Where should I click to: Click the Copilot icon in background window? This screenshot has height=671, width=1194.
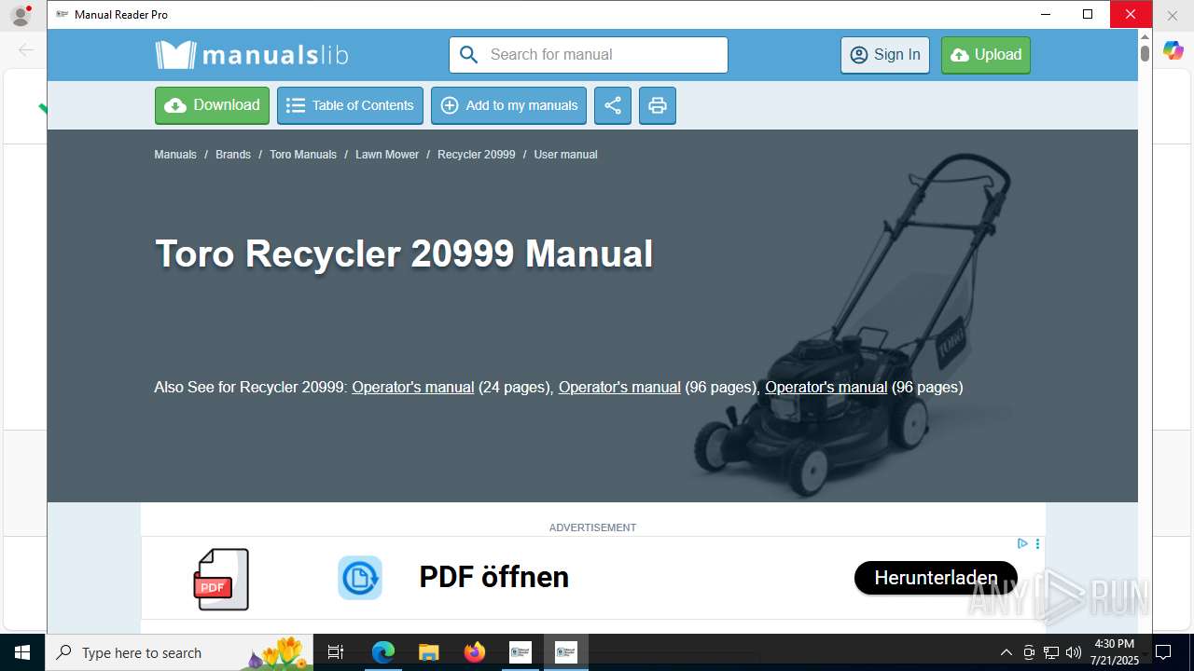[1173, 50]
